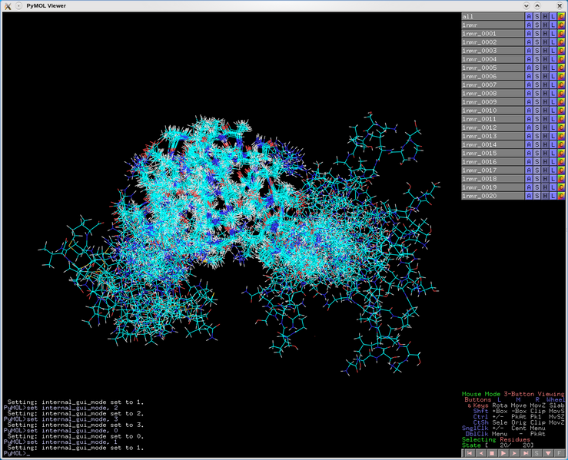This screenshot has height=460, width=568.
Task: Toggle full screen with F button
Action: [x=560, y=454]
